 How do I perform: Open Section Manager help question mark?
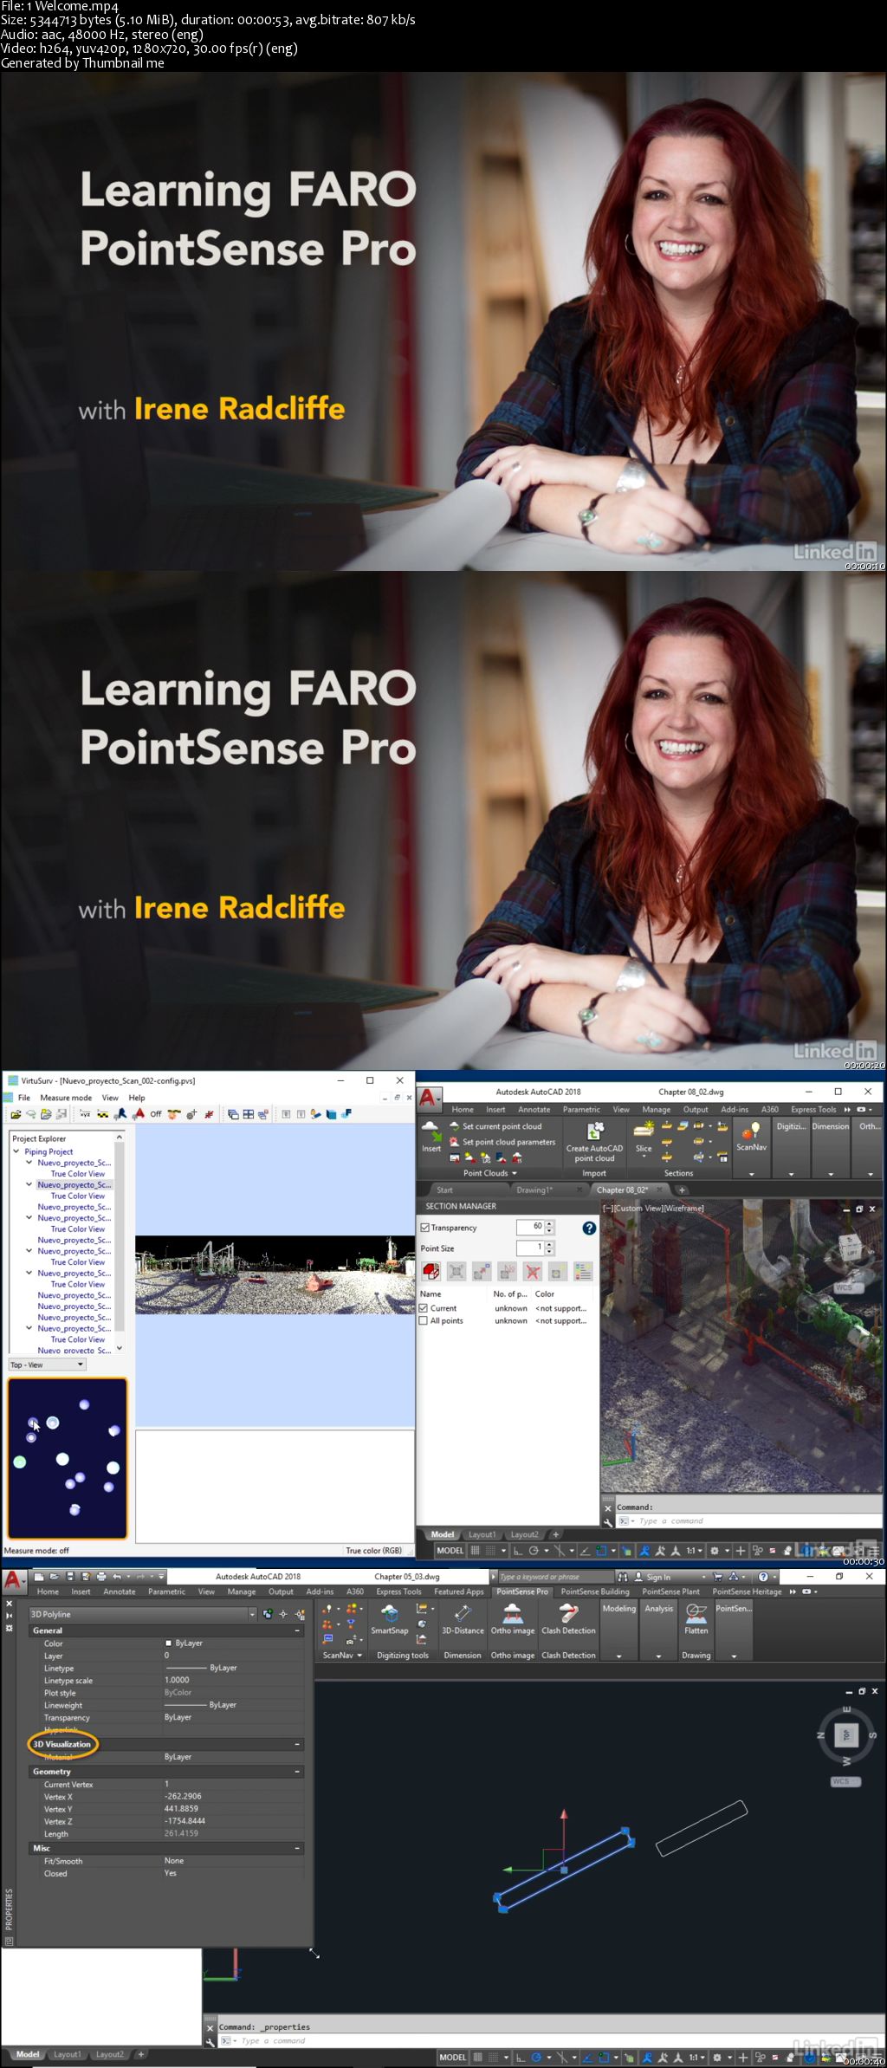pos(589,1228)
